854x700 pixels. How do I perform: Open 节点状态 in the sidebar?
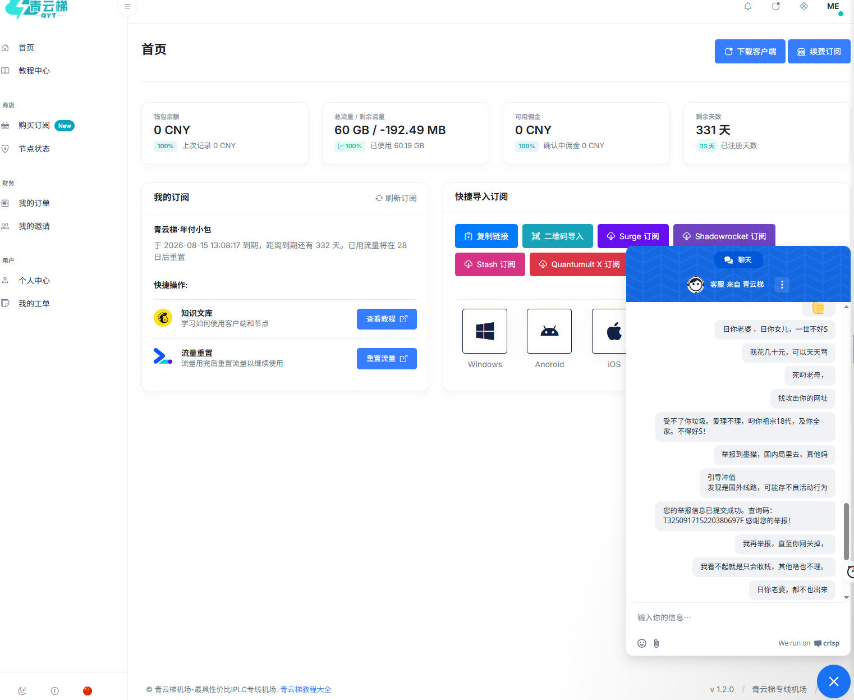click(x=34, y=149)
